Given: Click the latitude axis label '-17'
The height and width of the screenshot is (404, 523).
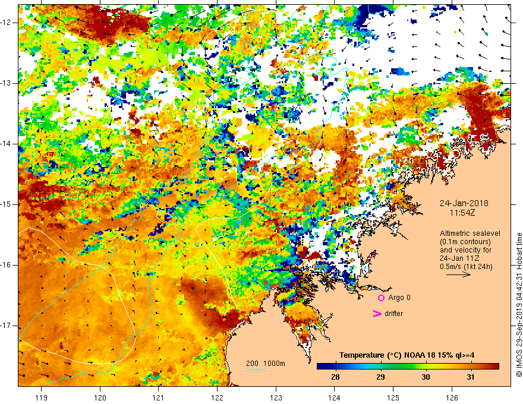Looking at the screenshot, I should point(7,326).
